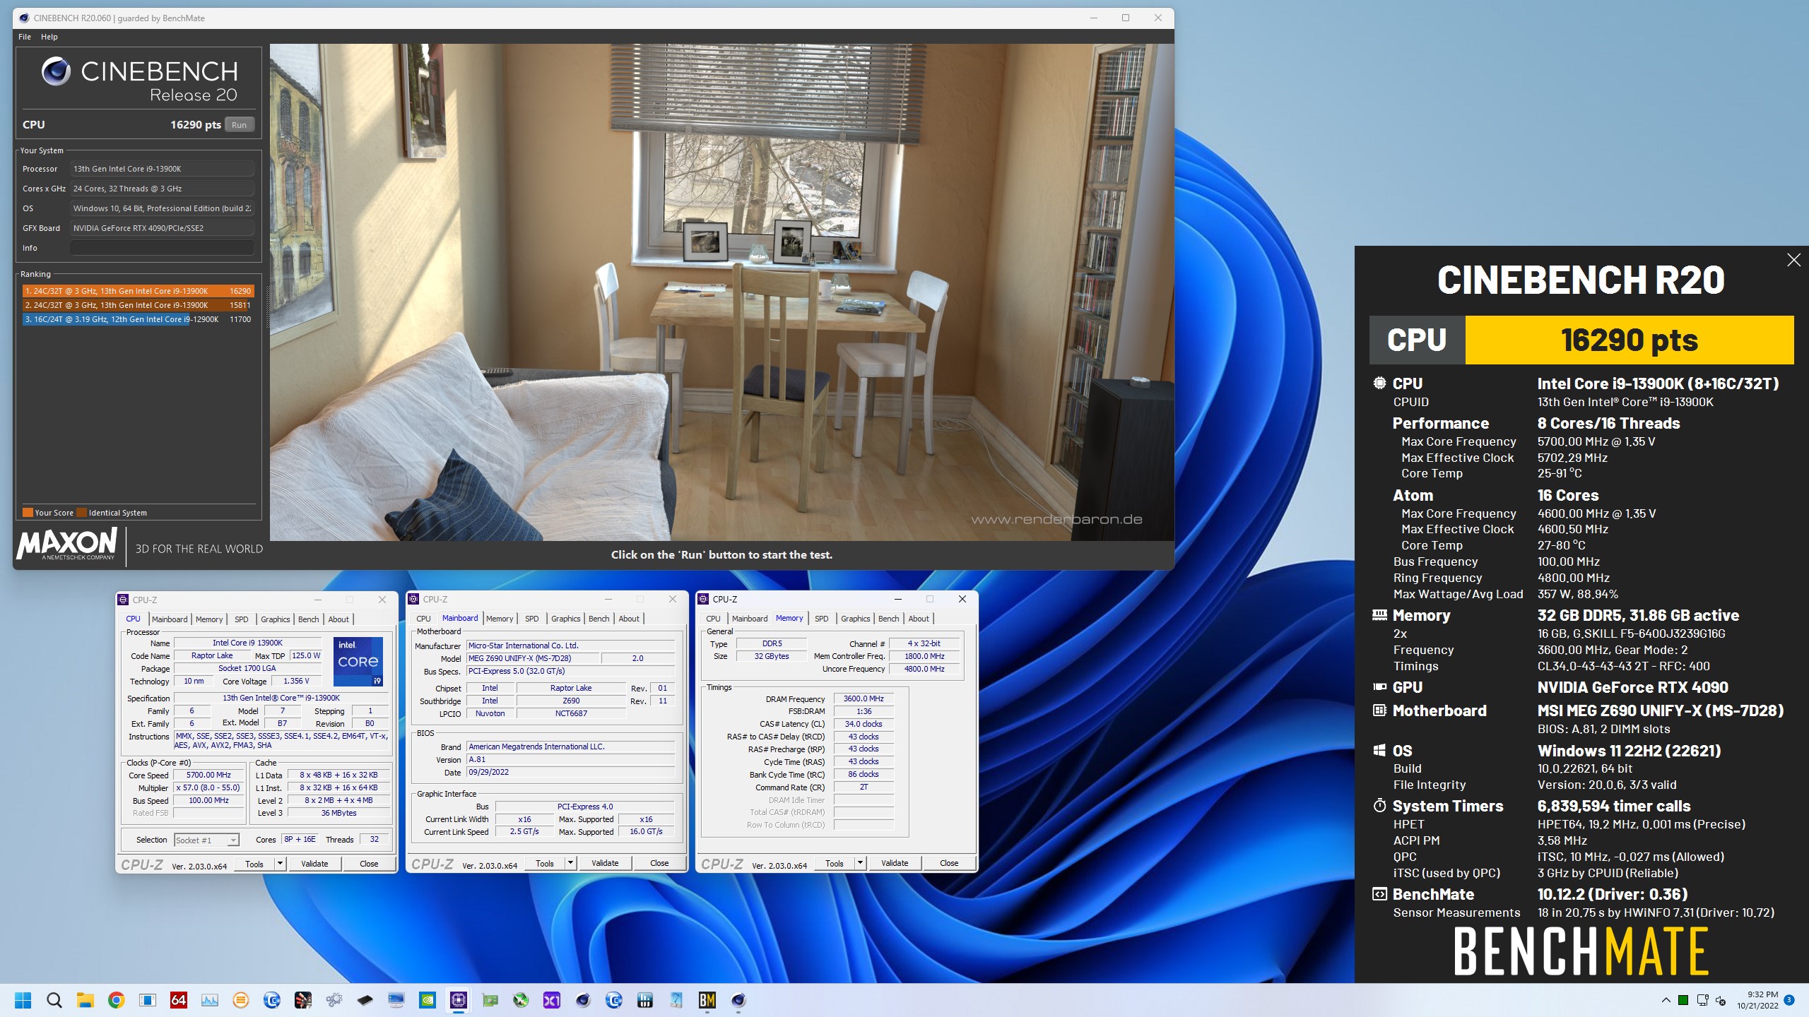Viewport: 1809px width, 1017px height.
Task: Open the Socket #1 selection dropdown
Action: [x=206, y=840]
